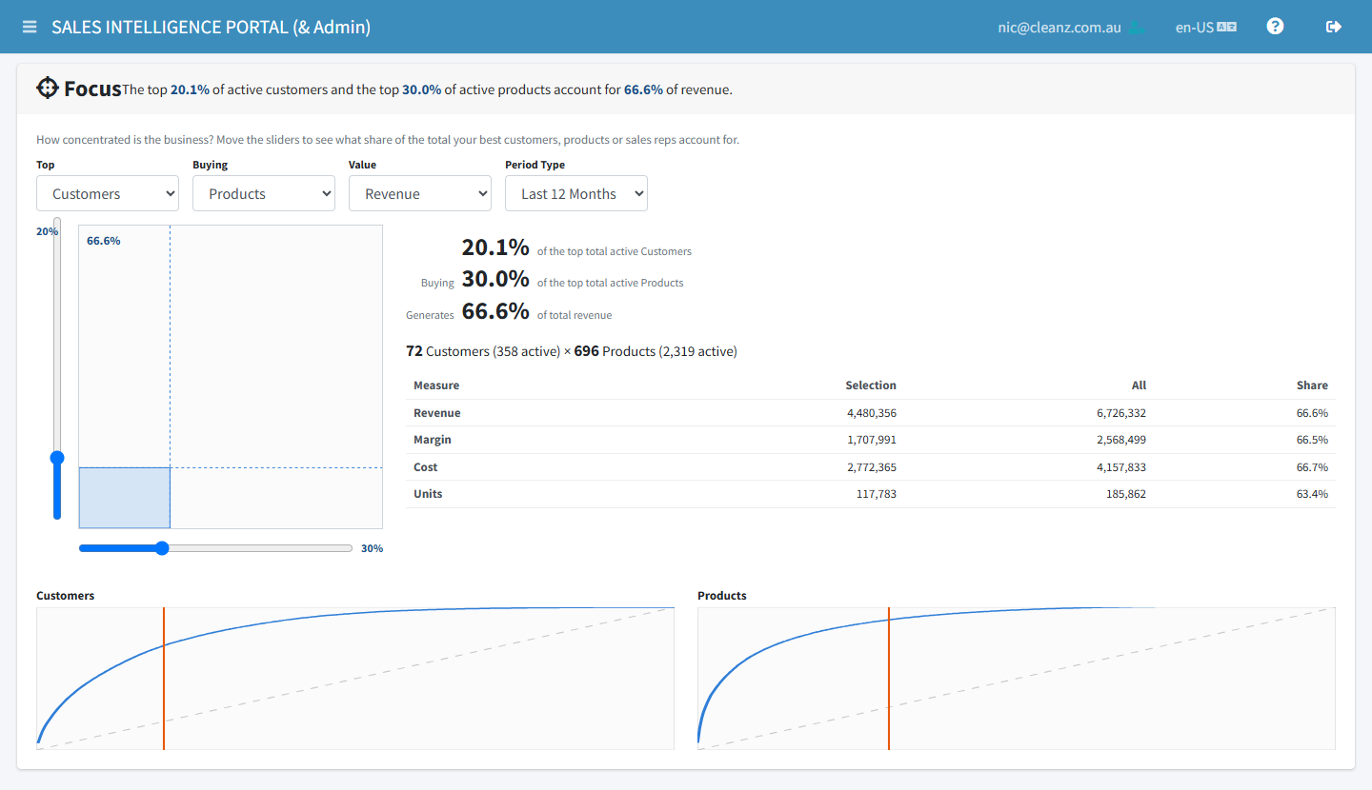
Task: Click the language translate icon
Action: click(x=1227, y=28)
